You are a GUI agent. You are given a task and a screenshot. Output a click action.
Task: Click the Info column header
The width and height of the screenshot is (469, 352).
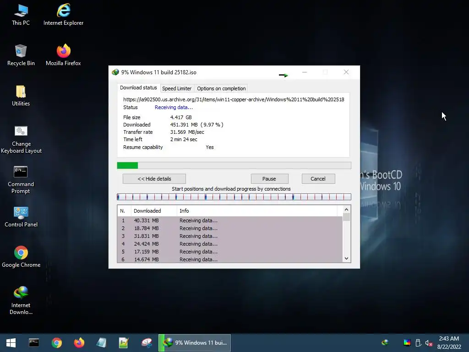coord(257,211)
